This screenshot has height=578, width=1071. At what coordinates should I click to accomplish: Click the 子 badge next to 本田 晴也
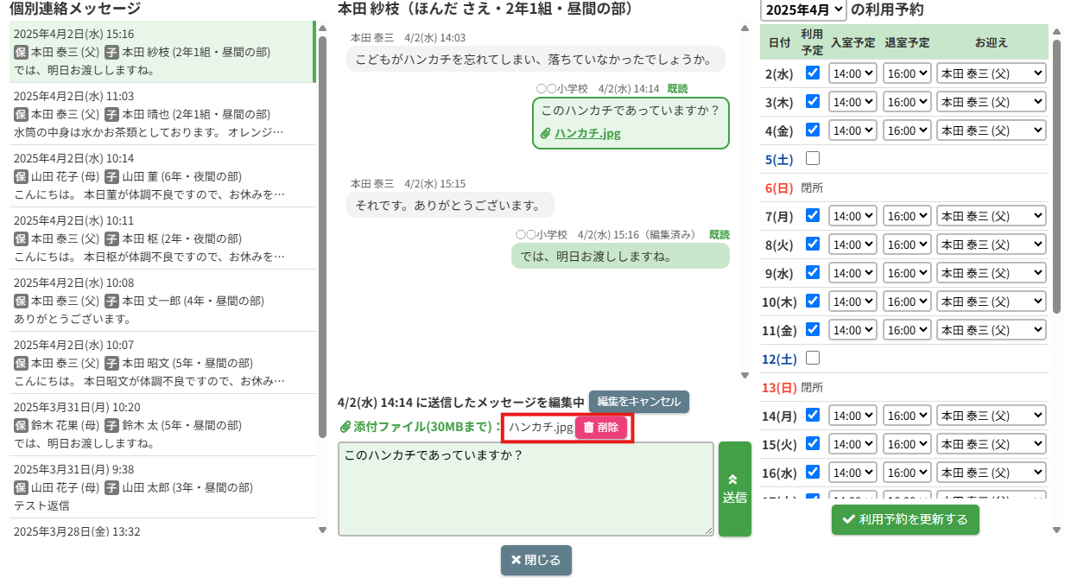(x=111, y=114)
